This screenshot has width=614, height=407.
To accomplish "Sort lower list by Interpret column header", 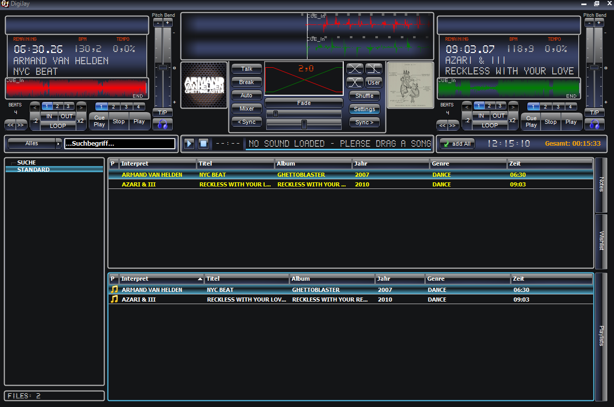I will 161,279.
